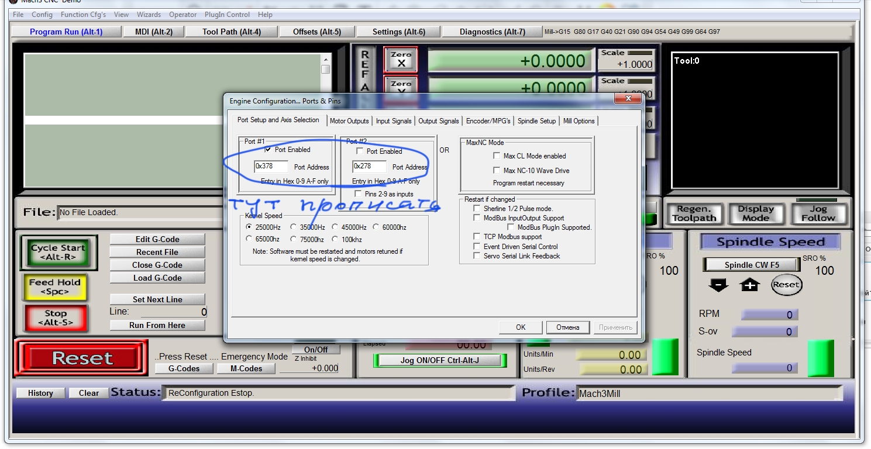Enable Servo Serial Link Feedback
The image size is (871, 449).
pyautogui.click(x=477, y=256)
